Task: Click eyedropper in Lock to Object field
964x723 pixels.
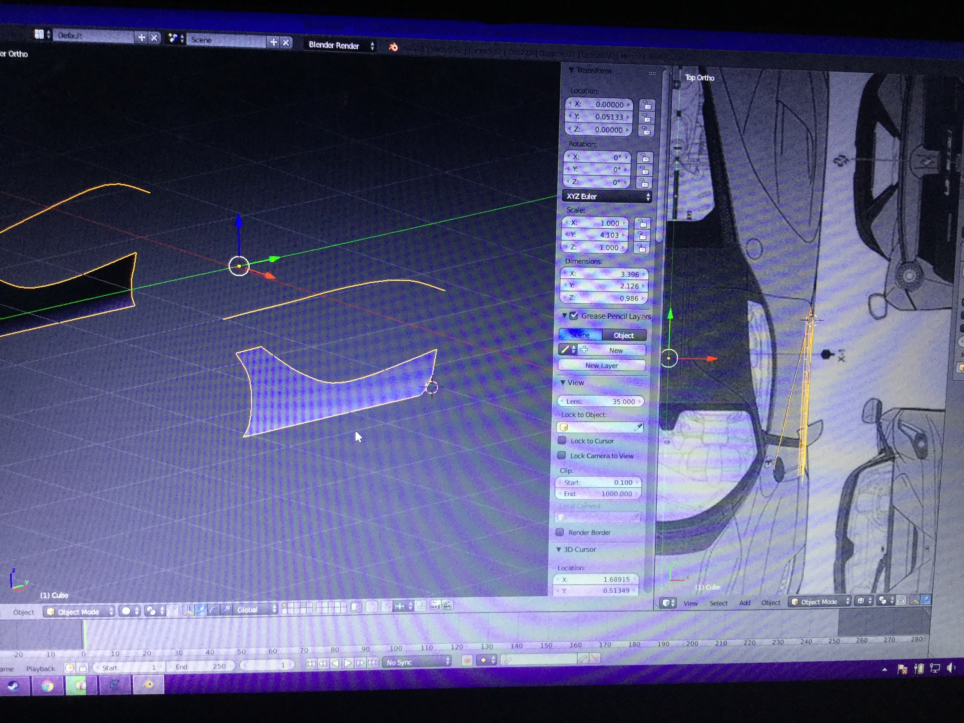Action: pyautogui.click(x=638, y=427)
